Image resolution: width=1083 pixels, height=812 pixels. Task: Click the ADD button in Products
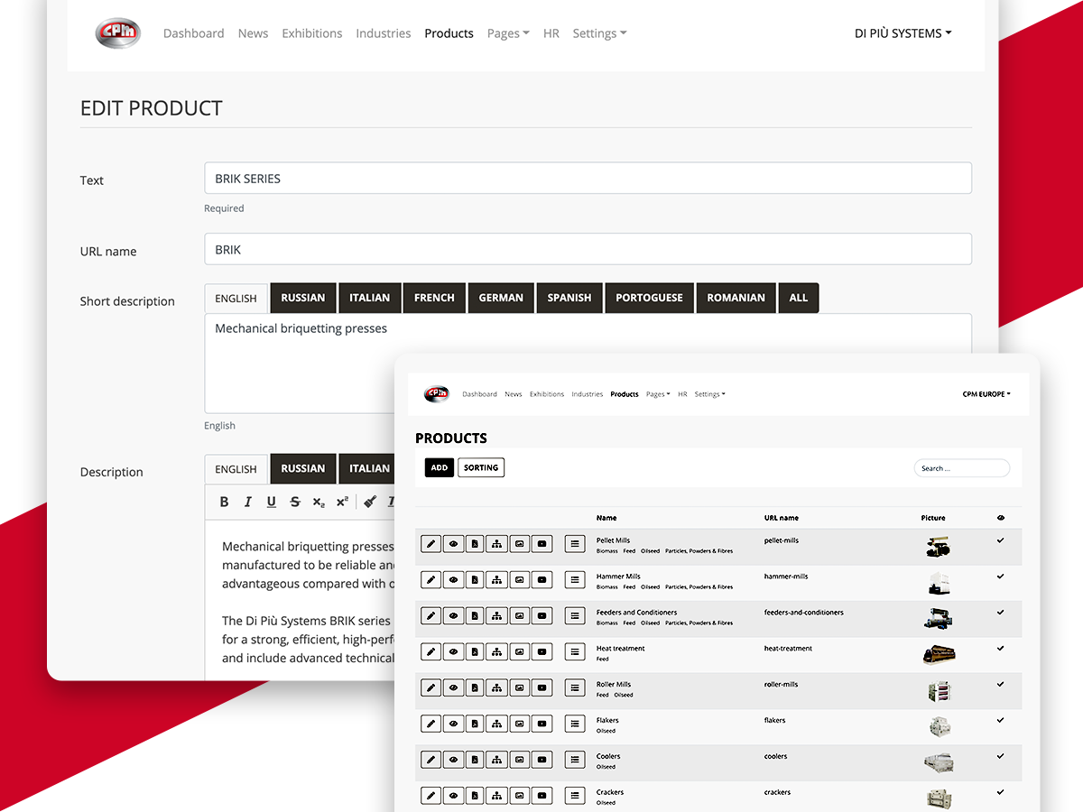[x=440, y=467]
